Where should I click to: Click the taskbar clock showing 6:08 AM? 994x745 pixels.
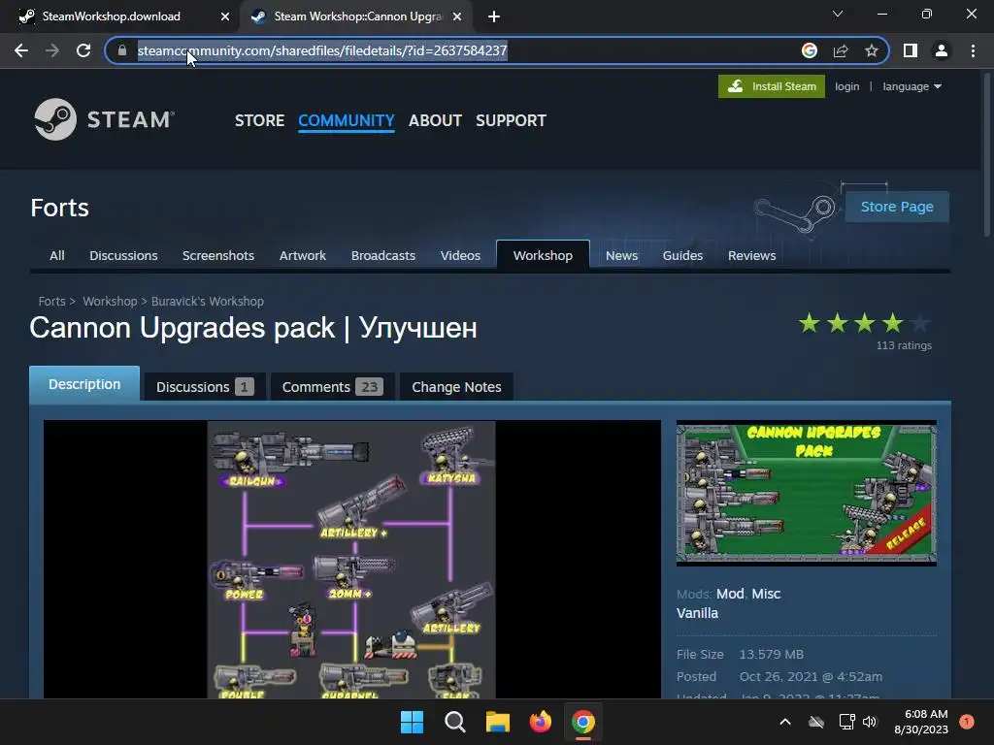click(922, 722)
